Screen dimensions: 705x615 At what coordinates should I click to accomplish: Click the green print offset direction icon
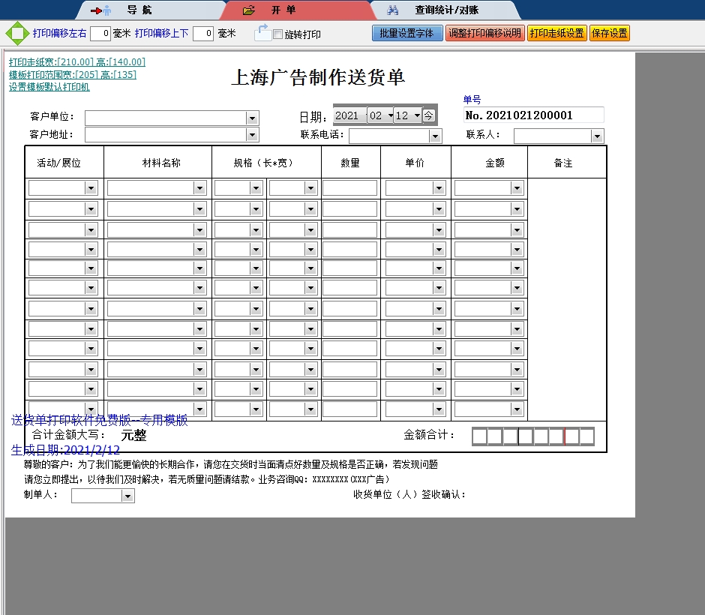16,34
